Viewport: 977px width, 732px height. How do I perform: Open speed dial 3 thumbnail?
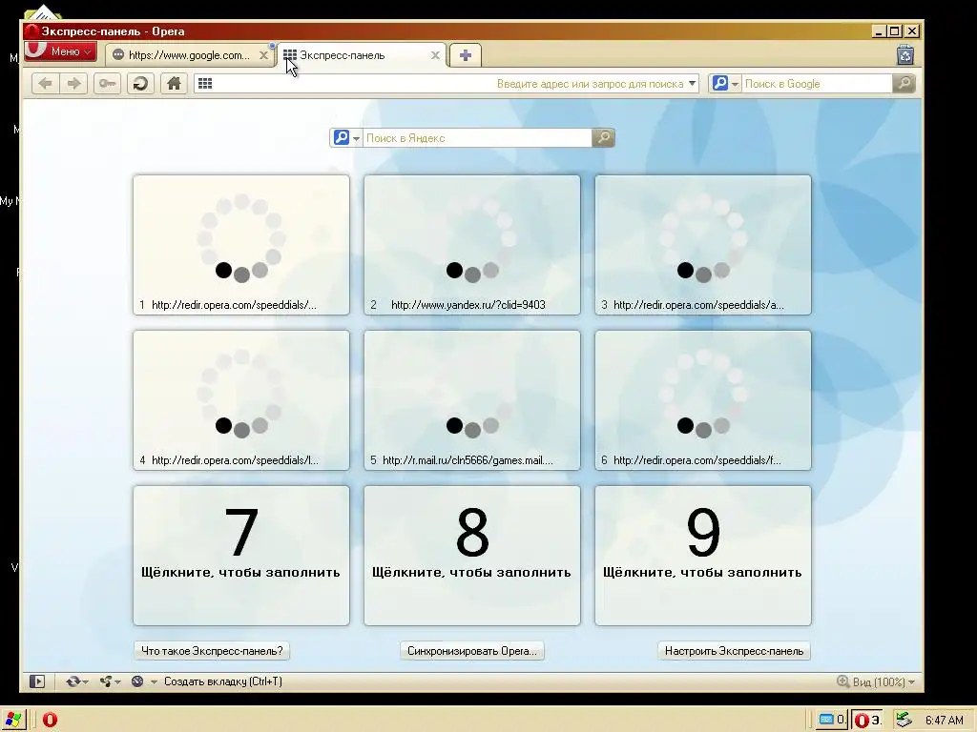[703, 245]
